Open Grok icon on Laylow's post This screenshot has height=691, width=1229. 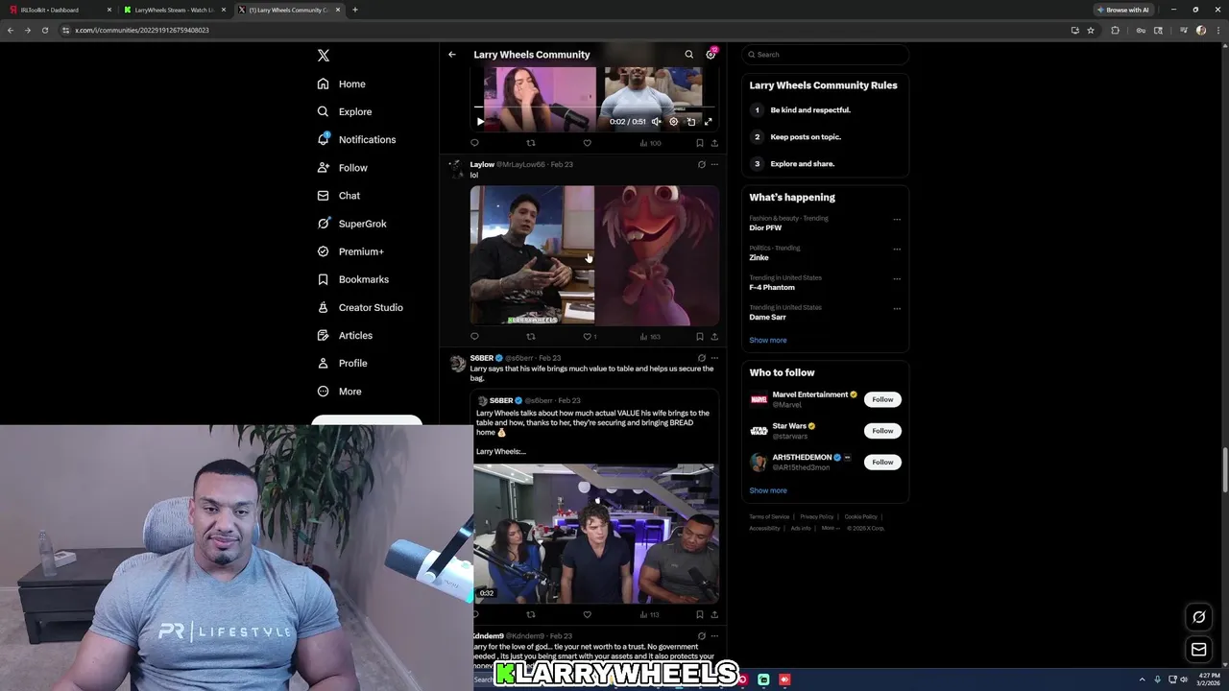coord(701,164)
